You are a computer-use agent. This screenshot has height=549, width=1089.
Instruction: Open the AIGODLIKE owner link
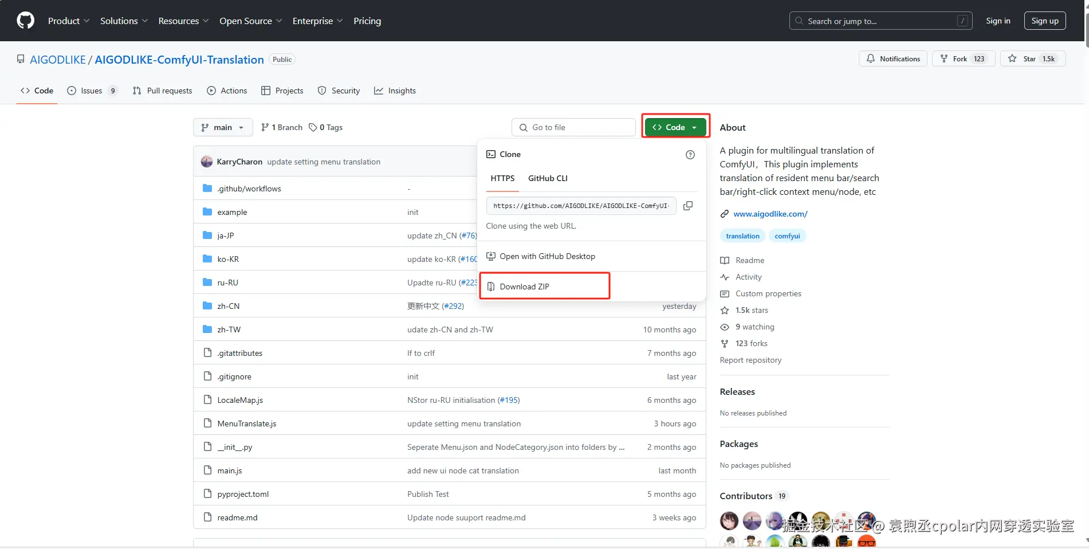pyautogui.click(x=58, y=60)
